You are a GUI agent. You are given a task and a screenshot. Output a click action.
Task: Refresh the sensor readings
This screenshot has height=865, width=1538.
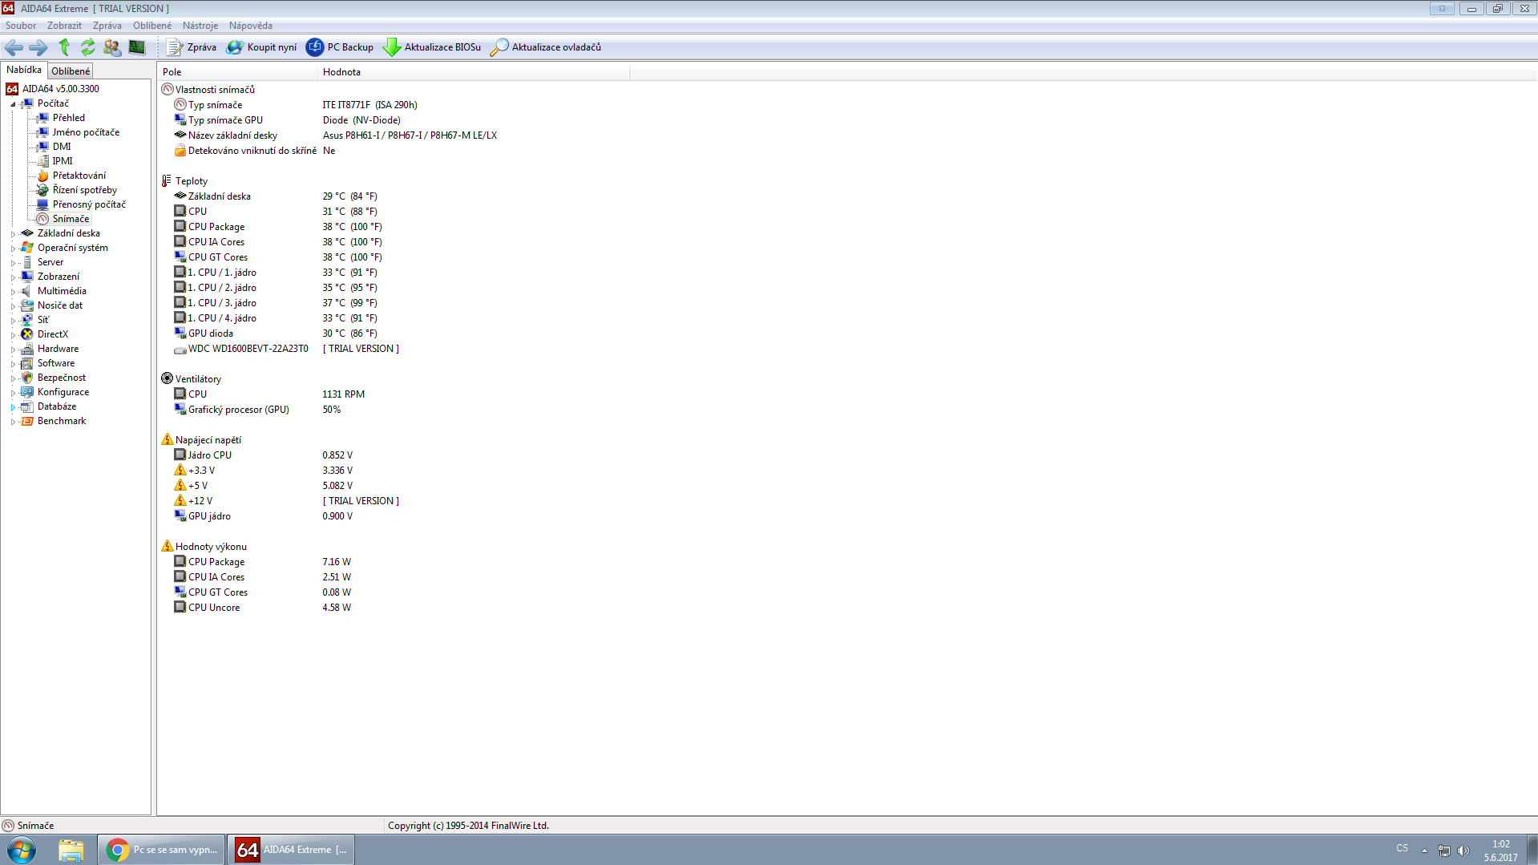(x=88, y=47)
